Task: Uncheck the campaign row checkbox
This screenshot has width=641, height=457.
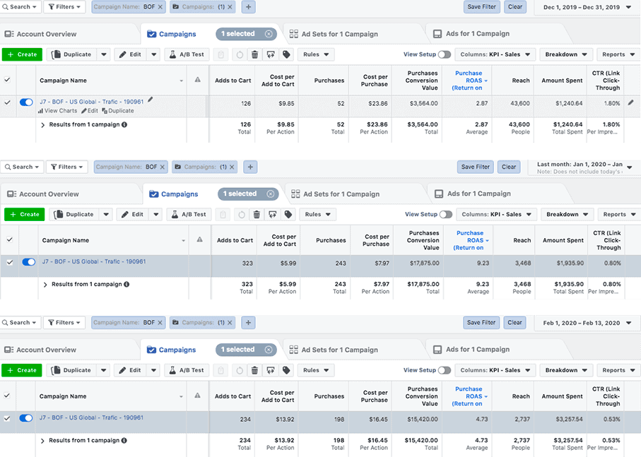Action: pyautogui.click(x=7, y=102)
